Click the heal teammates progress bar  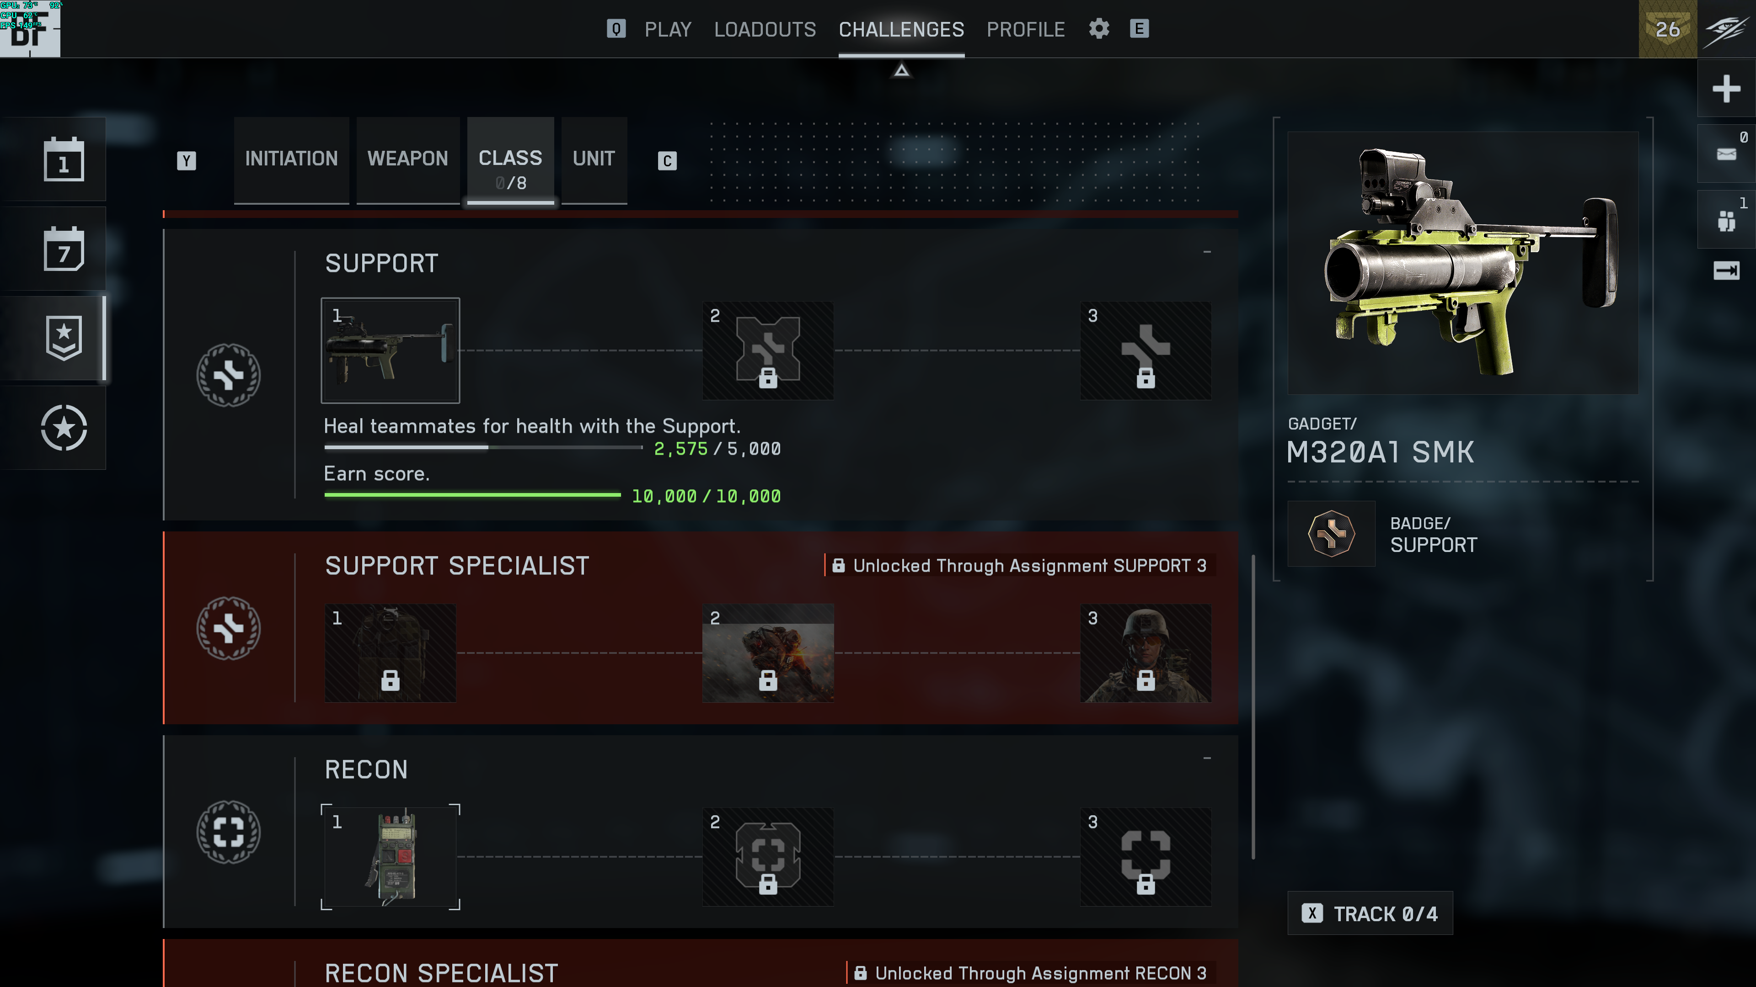[x=482, y=447]
